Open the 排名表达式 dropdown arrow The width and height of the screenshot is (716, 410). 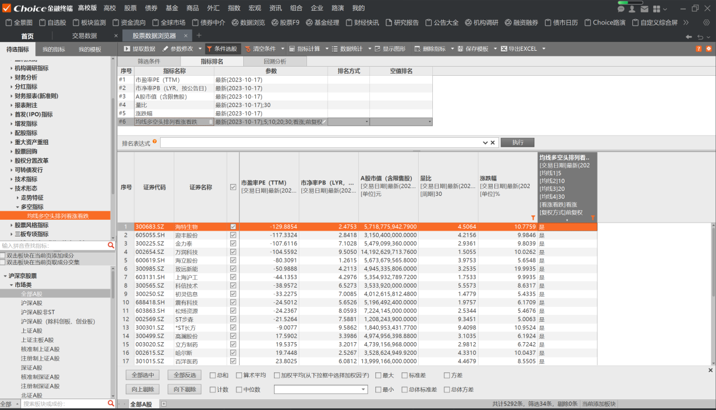[x=485, y=142]
